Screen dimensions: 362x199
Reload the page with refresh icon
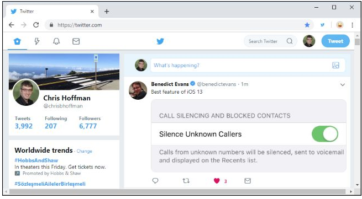[x=36, y=25]
